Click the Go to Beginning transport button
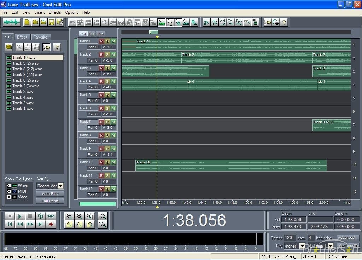This screenshot has width=362, height=260. click(10, 224)
